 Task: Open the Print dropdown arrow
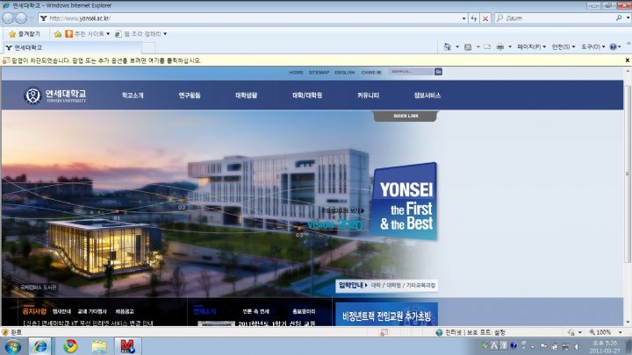point(510,47)
